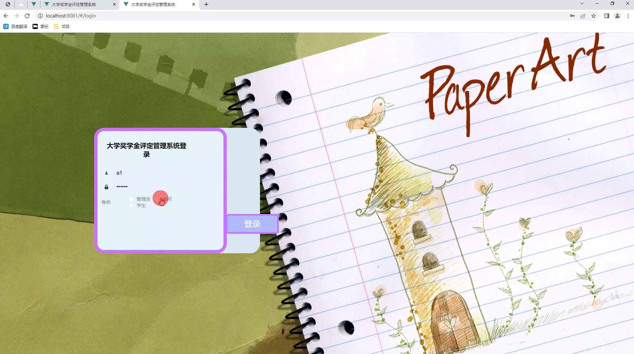Restore down the browser window
Viewport: 634px width, 354px height.
612,4
